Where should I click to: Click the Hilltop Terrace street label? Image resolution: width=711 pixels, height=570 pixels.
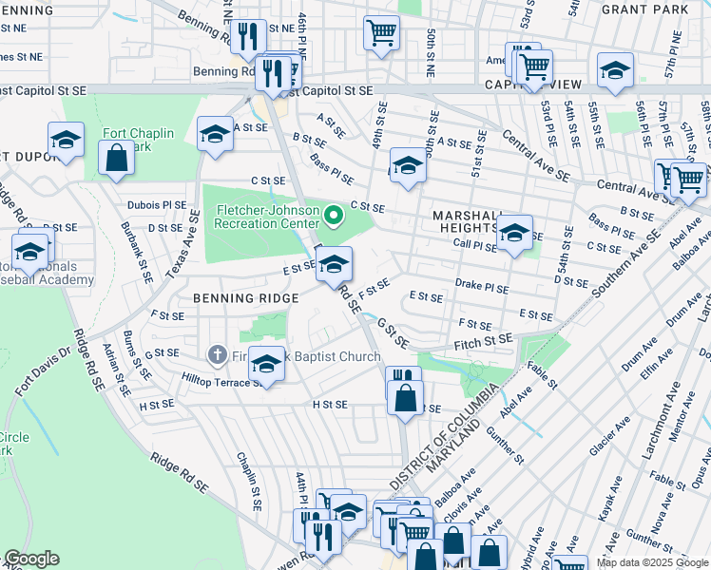(222, 380)
